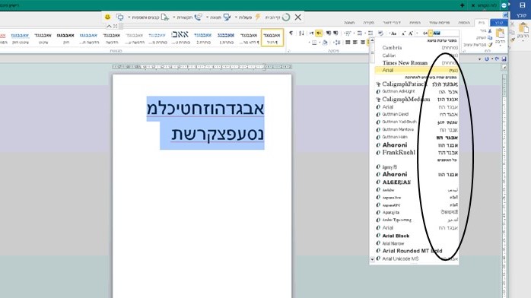Click the Change Case Aa icon
This screenshot has height=298, width=531.
393,33
